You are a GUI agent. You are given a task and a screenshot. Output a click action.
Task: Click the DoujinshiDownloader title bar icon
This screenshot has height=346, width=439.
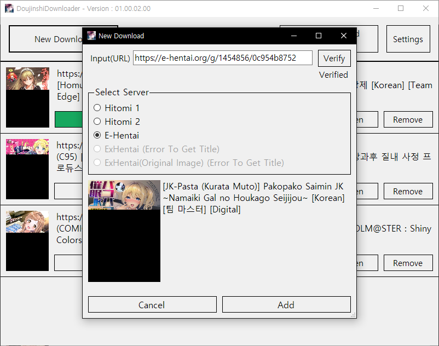click(9, 8)
